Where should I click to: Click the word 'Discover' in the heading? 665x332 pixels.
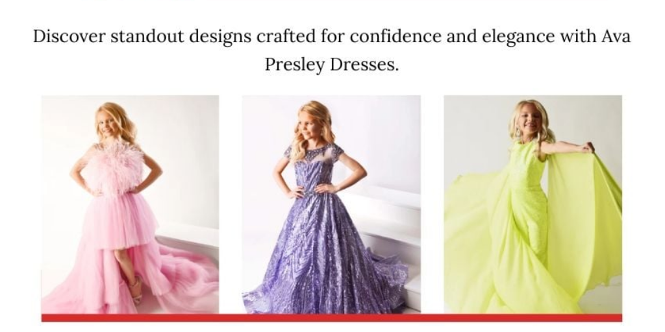pyautogui.click(x=69, y=36)
